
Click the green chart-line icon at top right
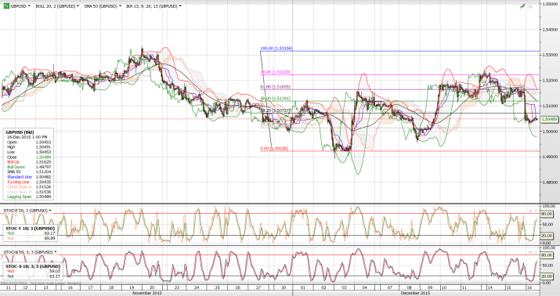point(522,6)
